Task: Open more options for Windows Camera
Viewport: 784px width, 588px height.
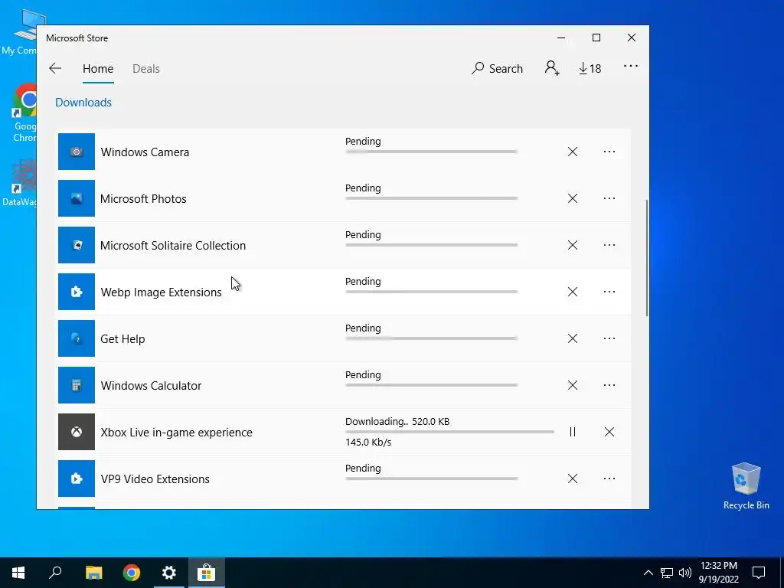Action: coord(609,152)
